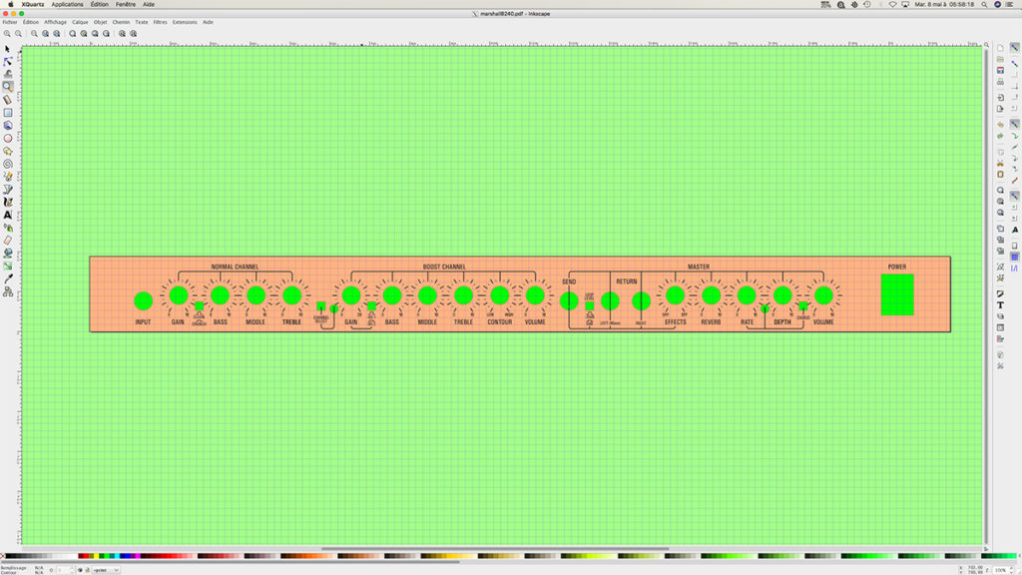Open the Affichage menu
The image size is (1022, 575).
click(56, 22)
